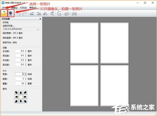This screenshot has width=157, height=116.
Task: Open the 帮助(H) menu
Action: 33,8
